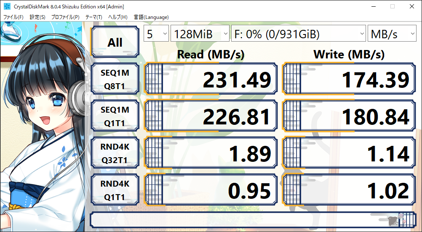Open the drive selector showing F: 0% (0/931GiB)
Screen dimensions: 422x232
(x=299, y=34)
